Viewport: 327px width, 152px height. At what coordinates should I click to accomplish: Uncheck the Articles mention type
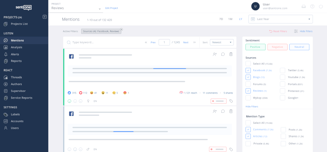[248, 136]
